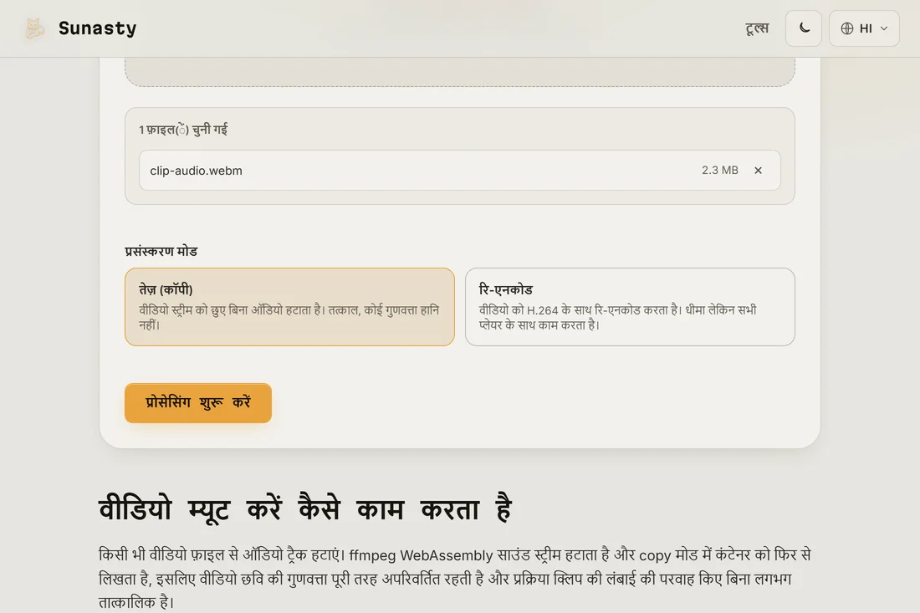The width and height of the screenshot is (920, 613).
Task: Open the HI language dropdown
Action: pos(864,28)
